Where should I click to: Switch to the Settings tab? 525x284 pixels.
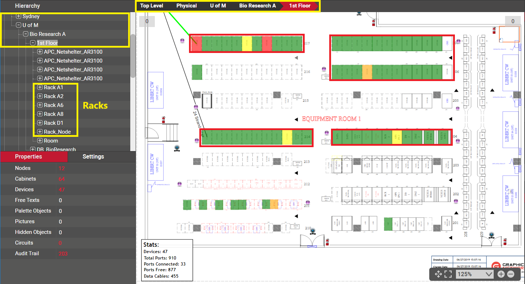pos(93,156)
